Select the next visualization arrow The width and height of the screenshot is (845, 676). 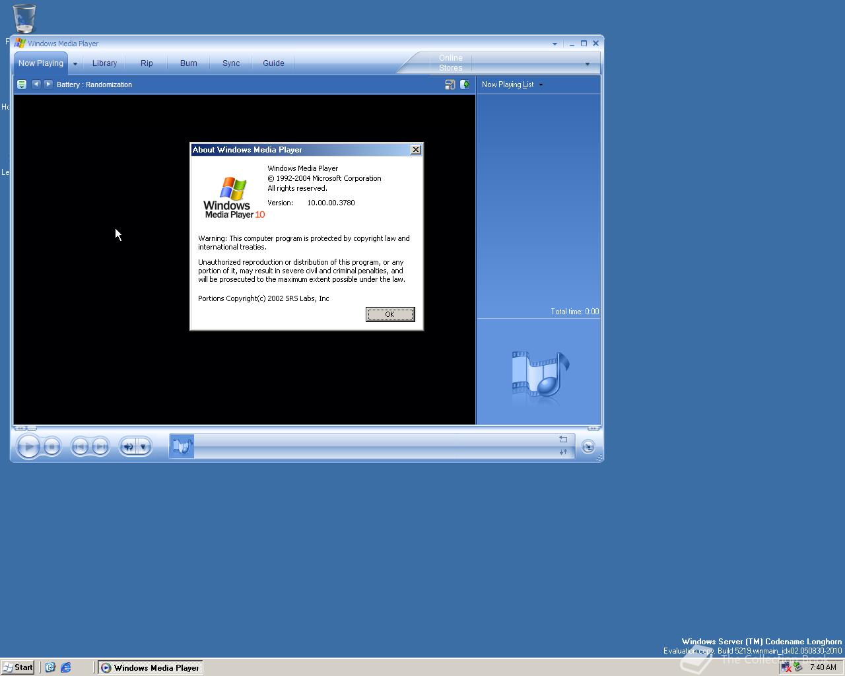coord(48,84)
